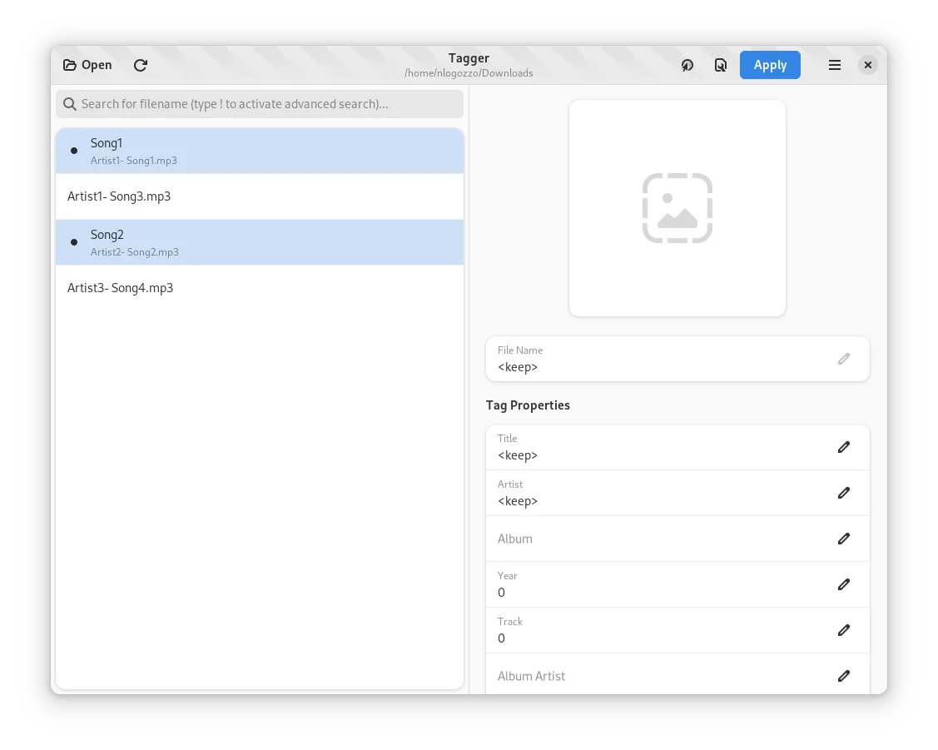Screen dimensions: 938x750
Task: Select Artist3- Song4.mp3 in the list
Action: pyautogui.click(x=260, y=288)
